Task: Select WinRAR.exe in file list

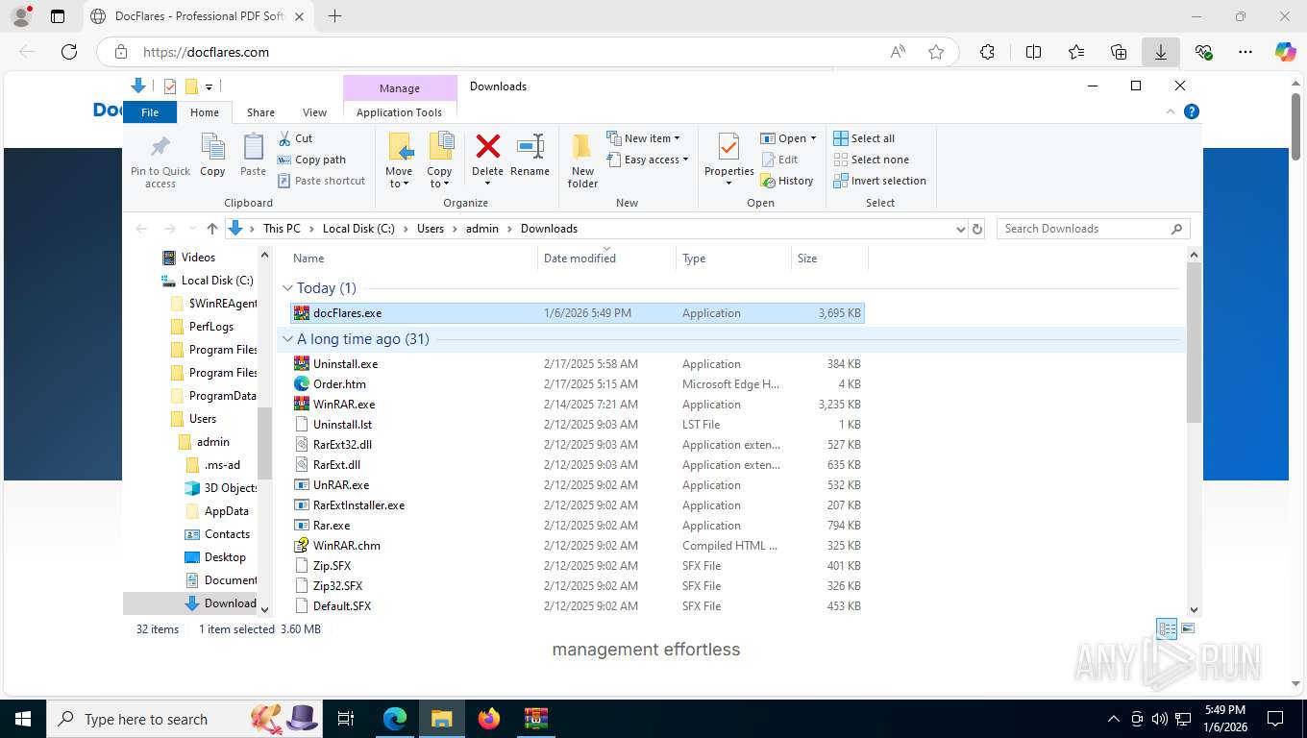Action: click(x=577, y=404)
